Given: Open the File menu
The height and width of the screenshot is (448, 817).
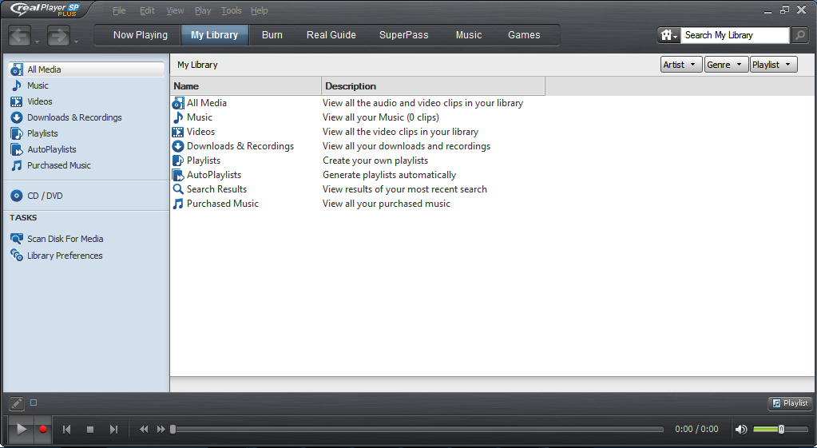Looking at the screenshot, I should click(x=119, y=10).
